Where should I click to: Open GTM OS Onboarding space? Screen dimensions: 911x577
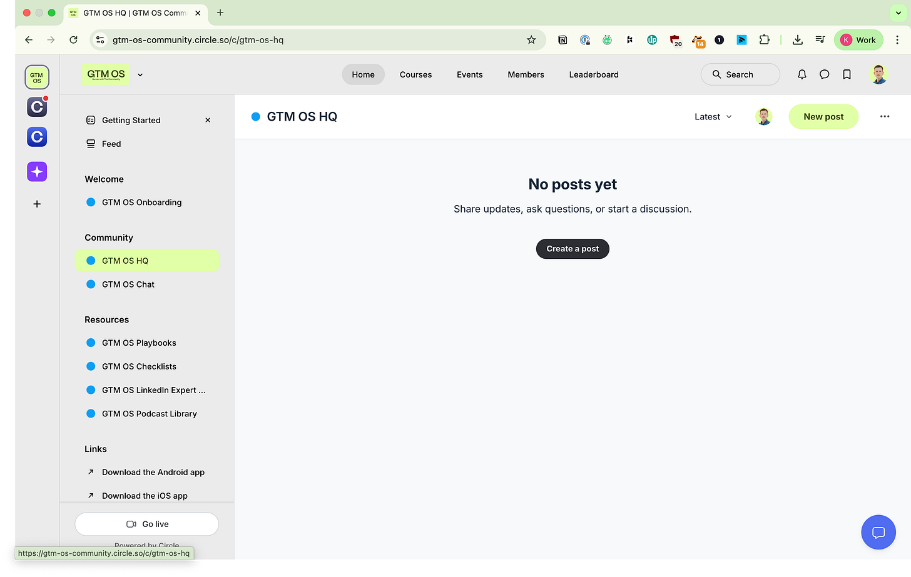tap(147, 203)
